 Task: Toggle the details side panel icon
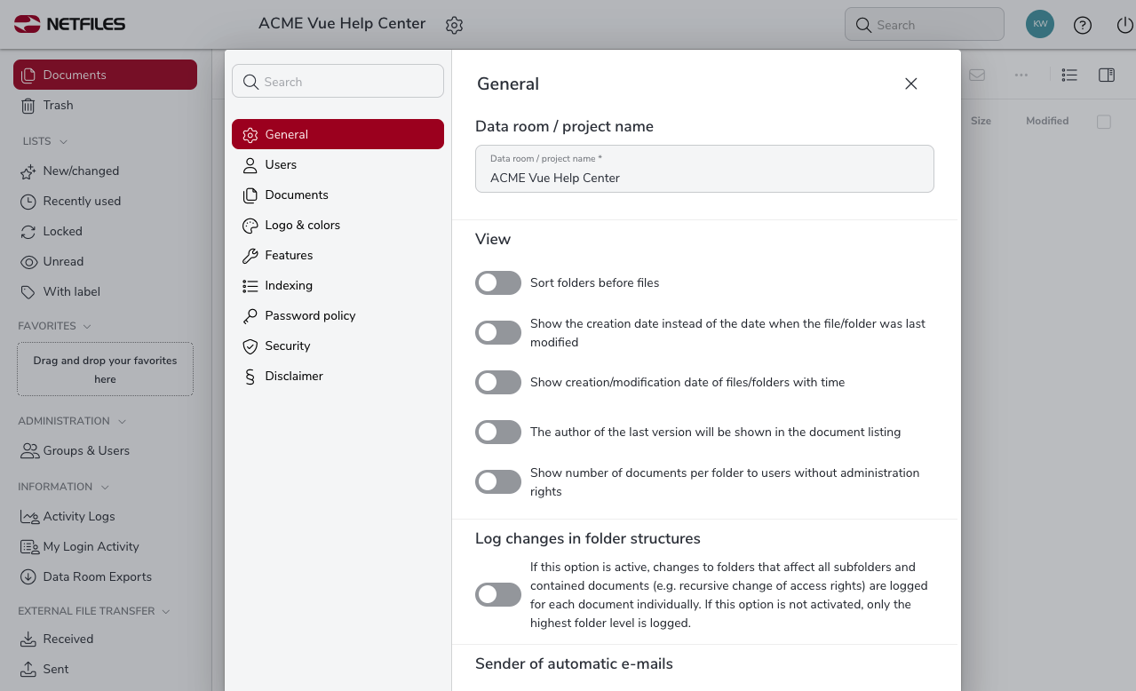click(1106, 75)
